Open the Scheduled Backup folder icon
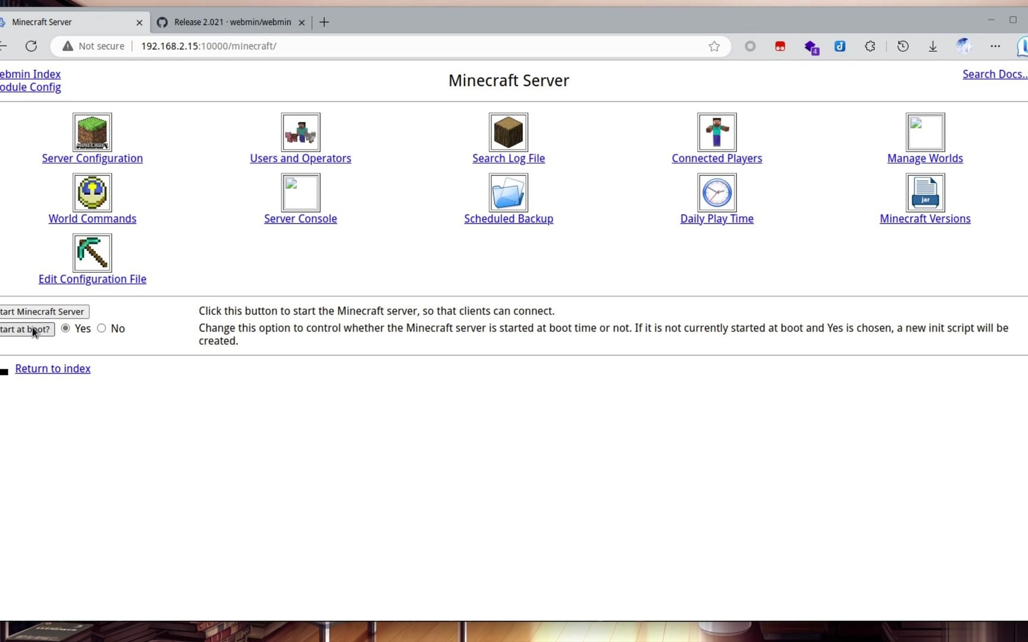The height and width of the screenshot is (642, 1028). coord(509,193)
